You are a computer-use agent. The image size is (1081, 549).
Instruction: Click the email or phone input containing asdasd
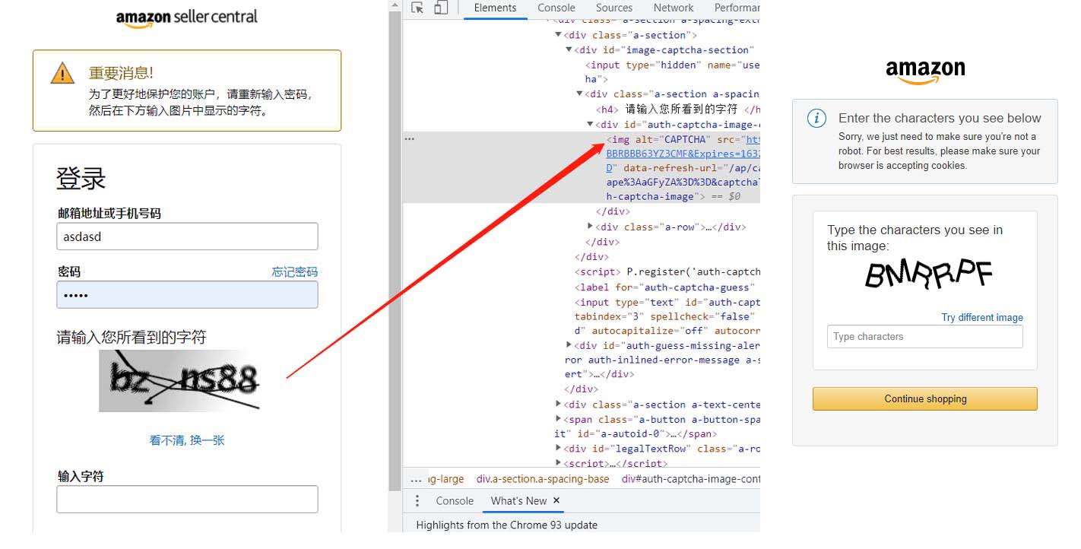(x=187, y=236)
